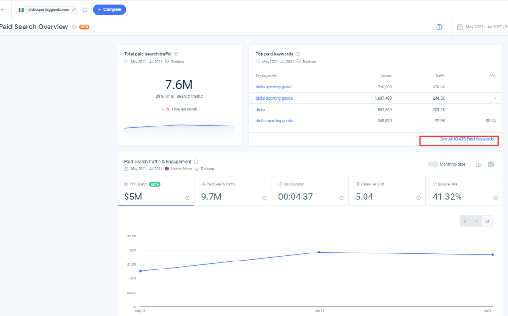Open the help question mark icon

[x=439, y=27]
